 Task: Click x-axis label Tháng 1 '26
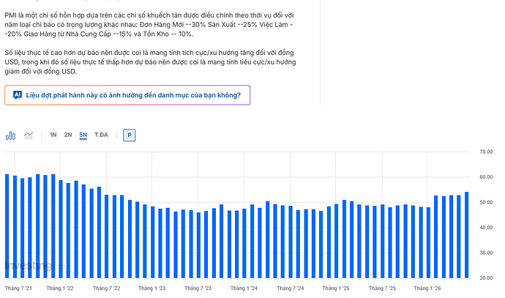point(427,288)
